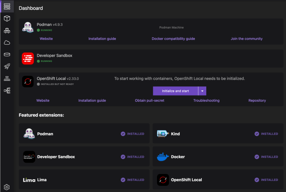The image size is (286, 192).
Task: Open Pods via the stacked cubes icon
Action: (x=7, y=30)
